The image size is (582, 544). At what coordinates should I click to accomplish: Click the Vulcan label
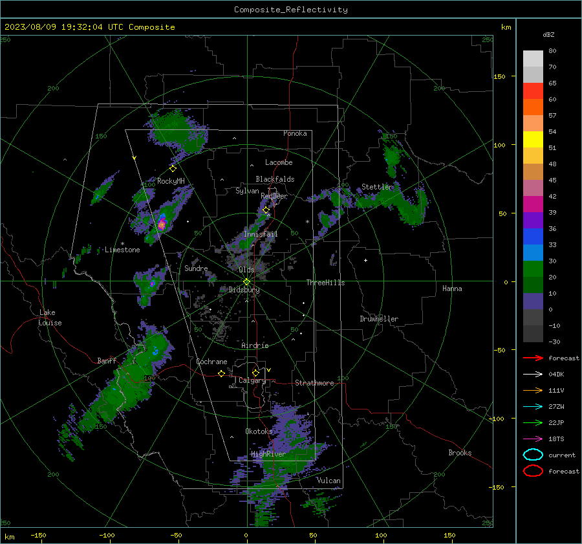[329, 481]
